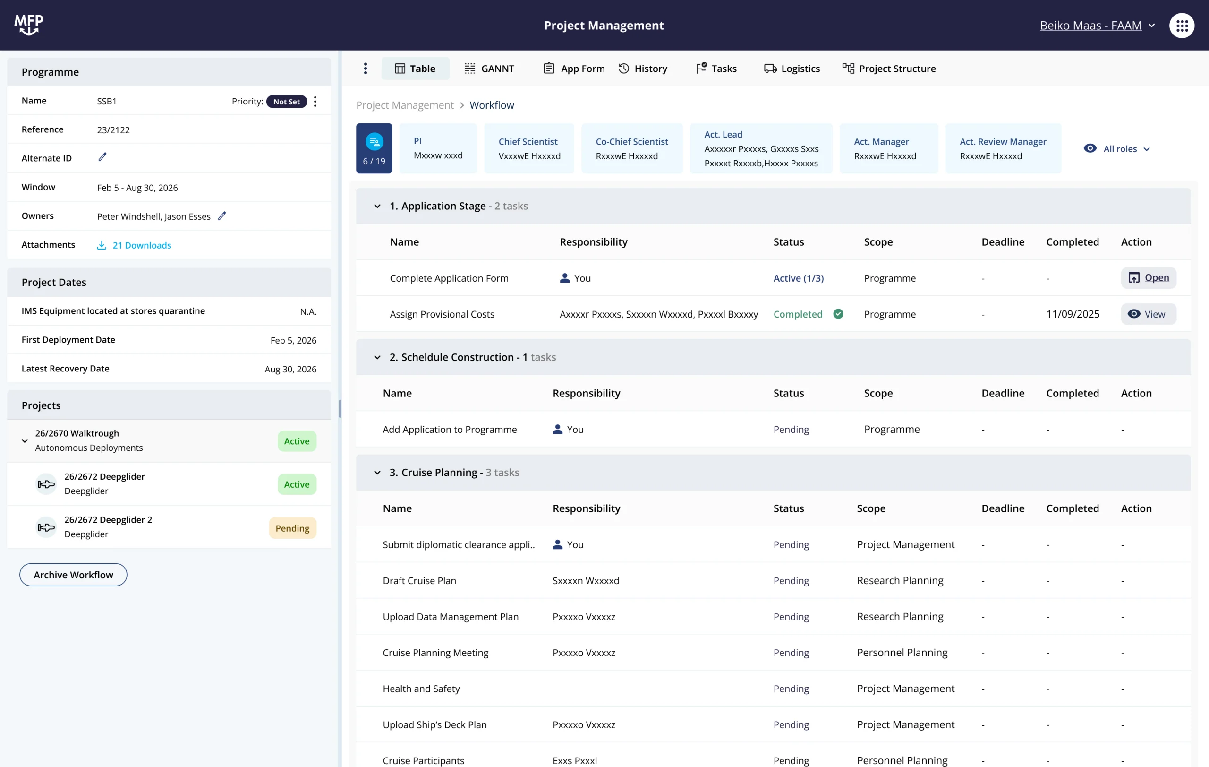Click the toolbar vertical ellipsis menu
Screen dimensions: 1209x767
[366, 69]
